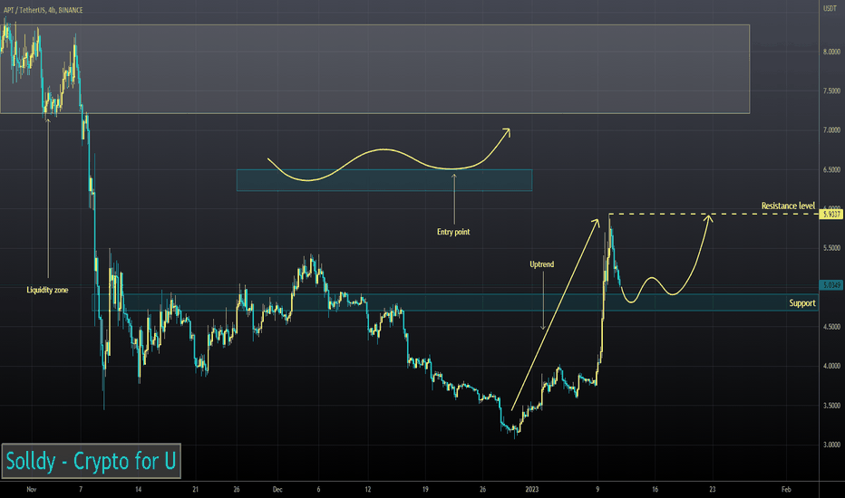The width and height of the screenshot is (845, 498).
Task: Click the 2023 year label on the time axis
Action: [532, 489]
